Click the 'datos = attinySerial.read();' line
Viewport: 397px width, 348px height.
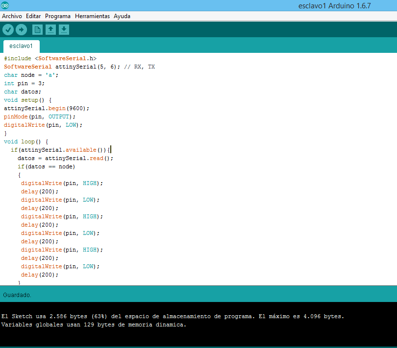click(65, 158)
